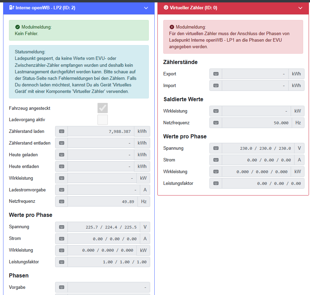Click keyboard icon for Zähler Netzfrequenz

pyautogui.click(x=216, y=123)
